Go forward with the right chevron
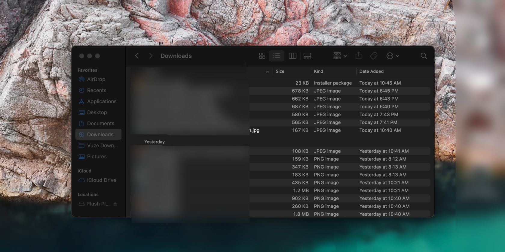 [x=151, y=56]
